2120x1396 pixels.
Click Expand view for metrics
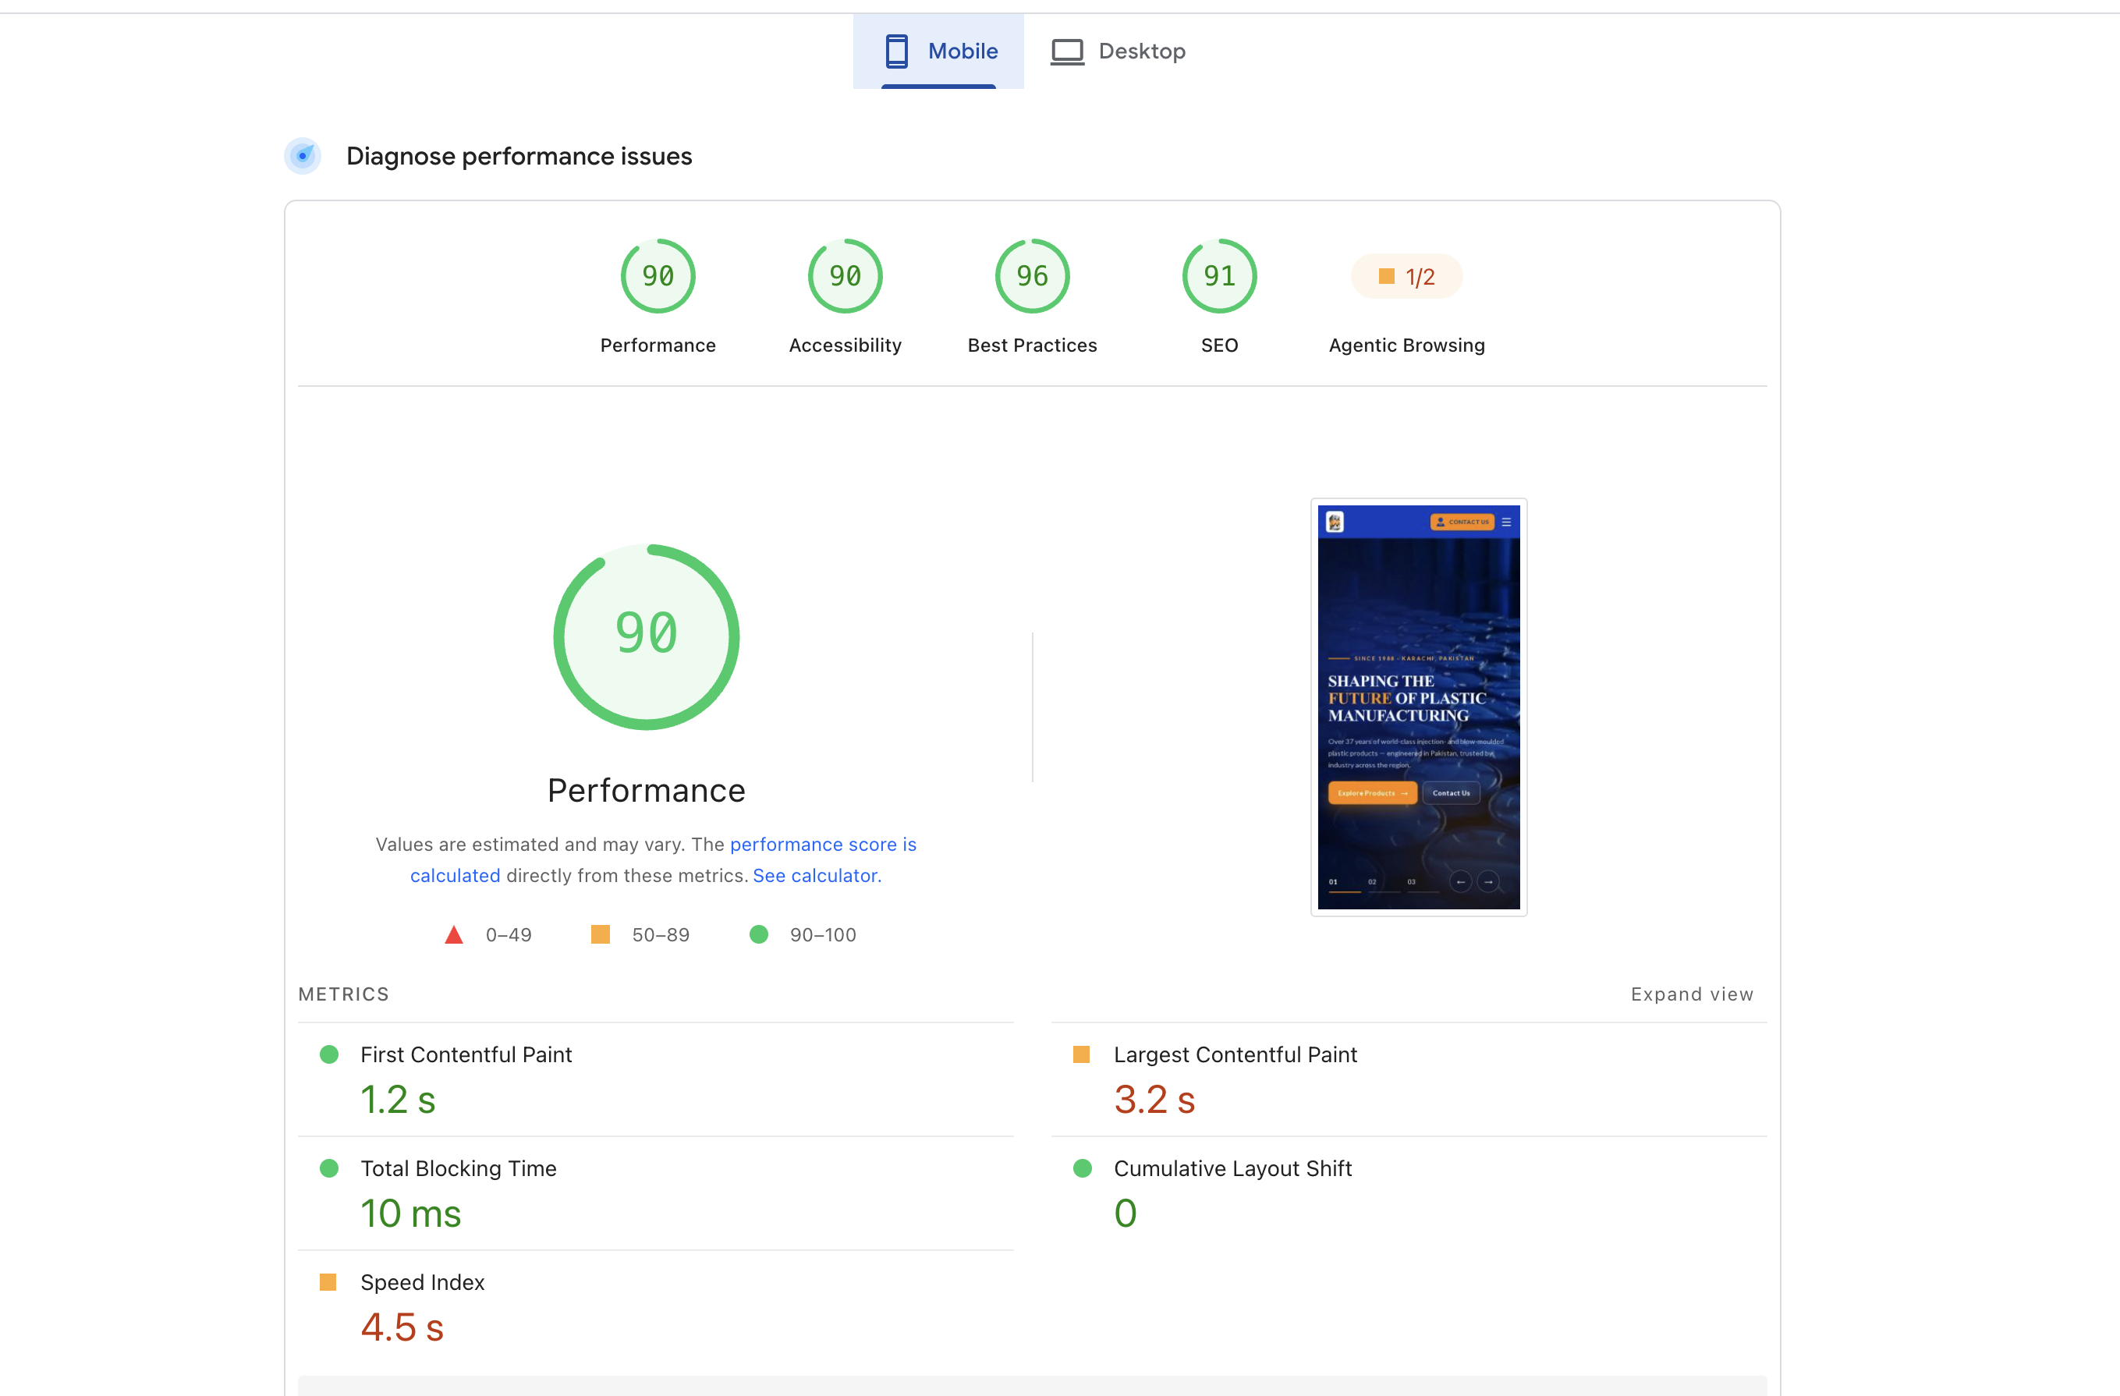1692,994
